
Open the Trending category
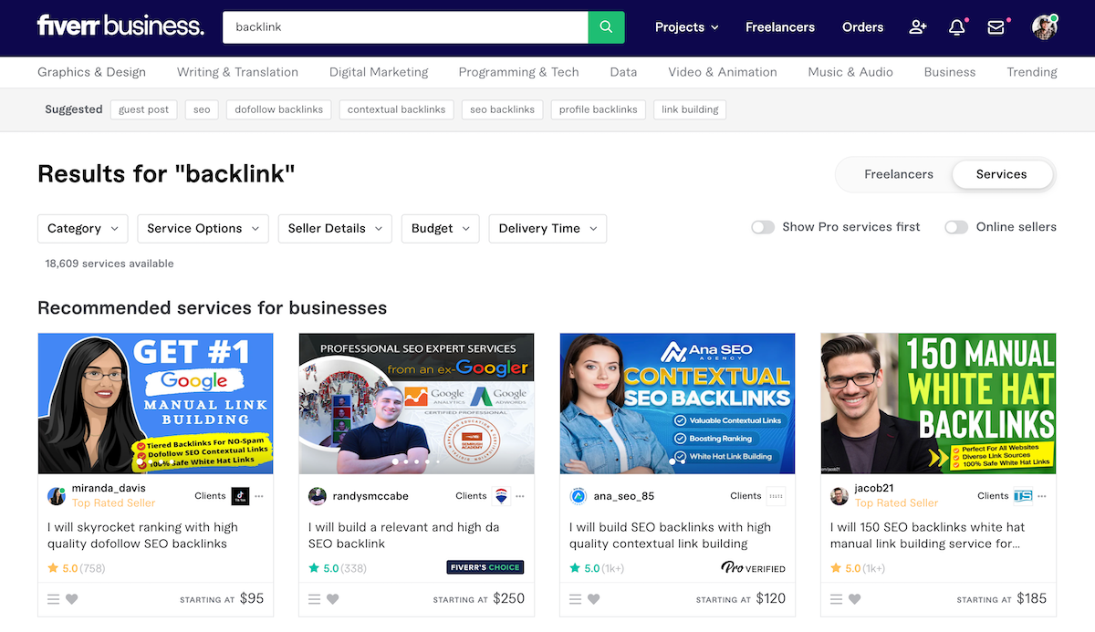[x=1032, y=72]
